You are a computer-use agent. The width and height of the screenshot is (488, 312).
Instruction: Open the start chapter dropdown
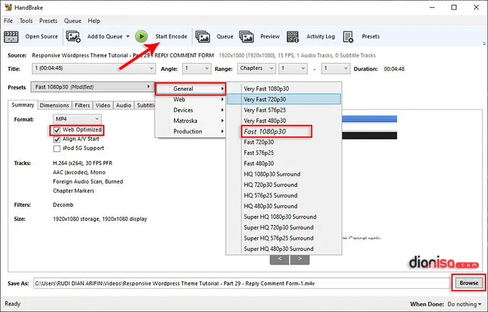point(293,68)
